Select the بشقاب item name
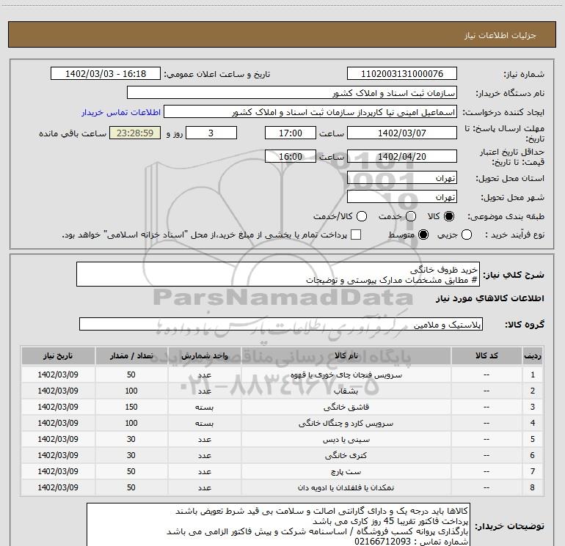 pos(346,391)
